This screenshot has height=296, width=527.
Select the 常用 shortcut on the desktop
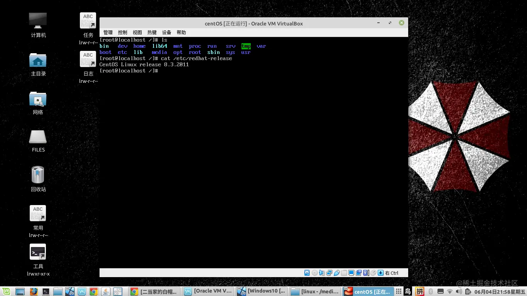tap(38, 221)
